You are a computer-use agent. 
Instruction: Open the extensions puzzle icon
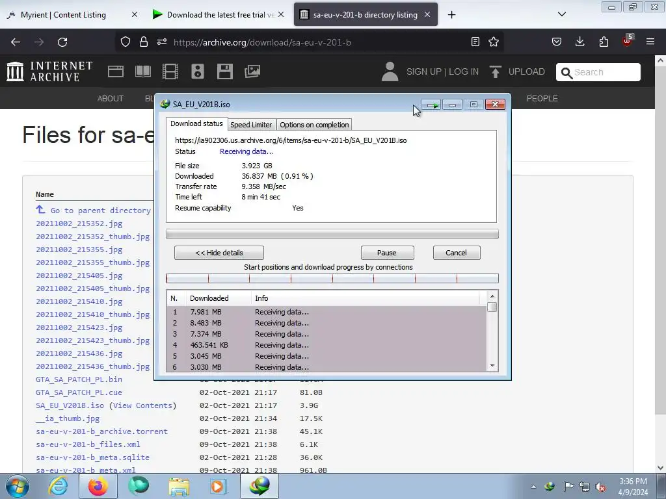click(604, 42)
